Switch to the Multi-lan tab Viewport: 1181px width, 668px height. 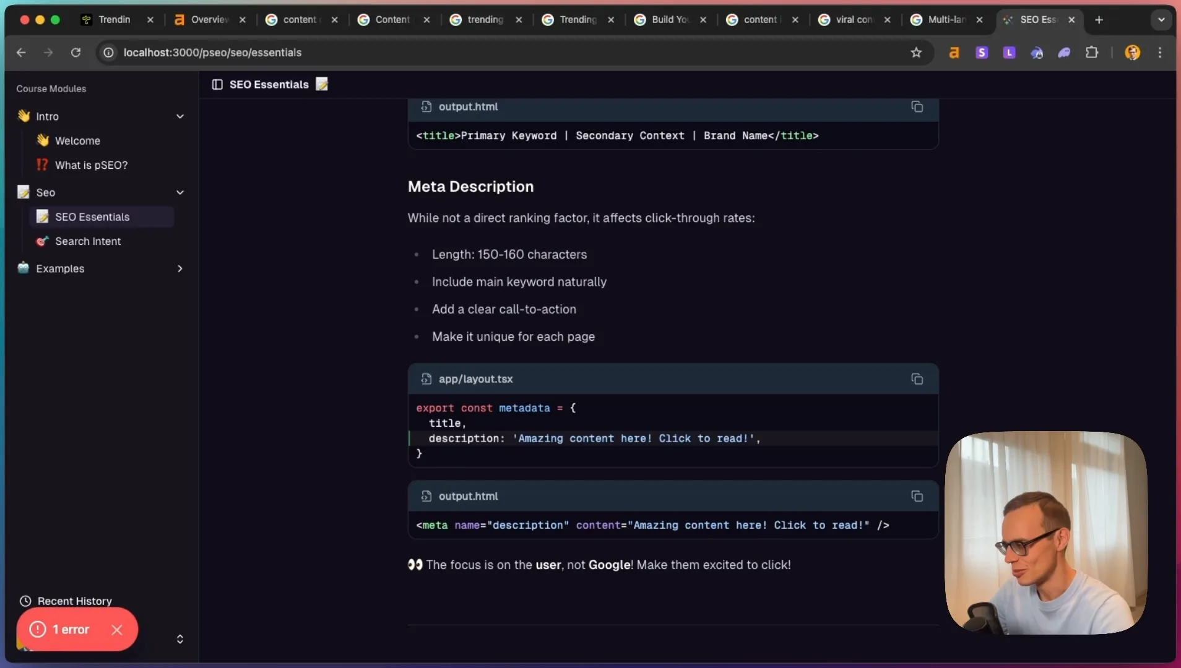(946, 20)
